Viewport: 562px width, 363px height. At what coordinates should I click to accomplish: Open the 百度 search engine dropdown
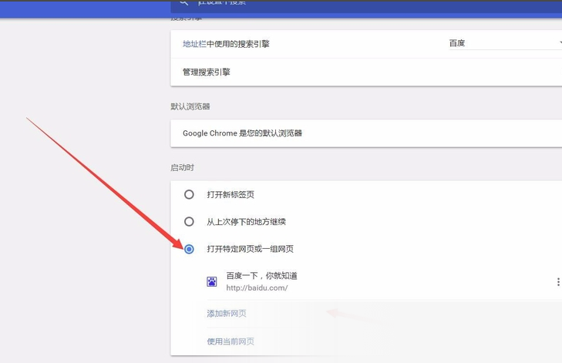click(x=506, y=43)
